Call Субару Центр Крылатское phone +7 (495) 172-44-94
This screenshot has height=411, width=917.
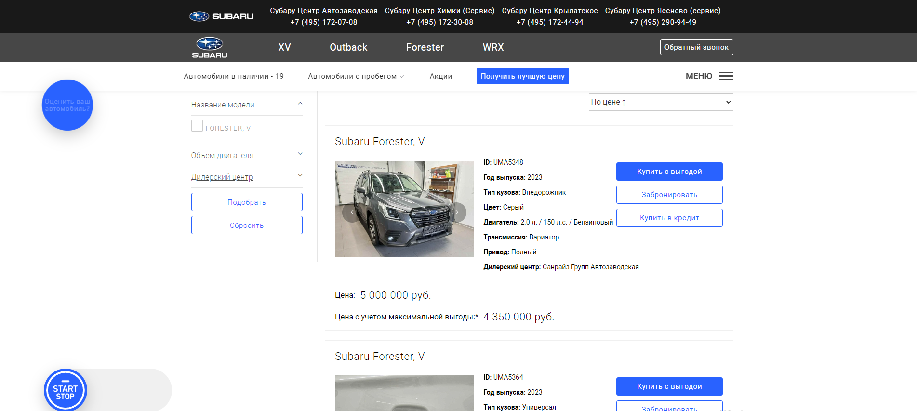550,22
